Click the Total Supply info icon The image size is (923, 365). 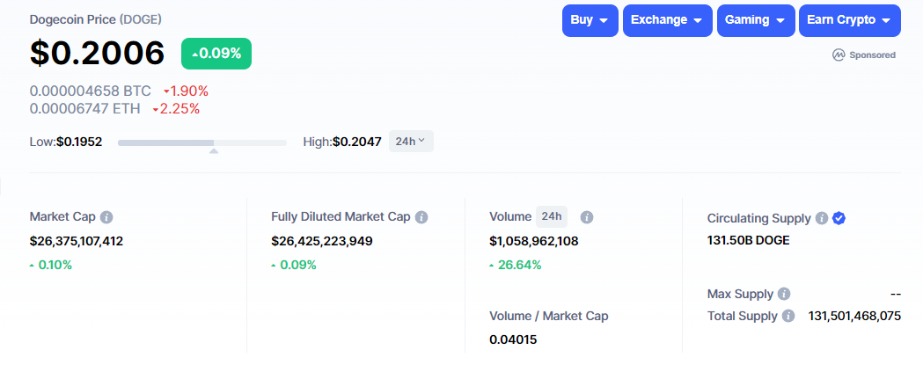click(788, 316)
